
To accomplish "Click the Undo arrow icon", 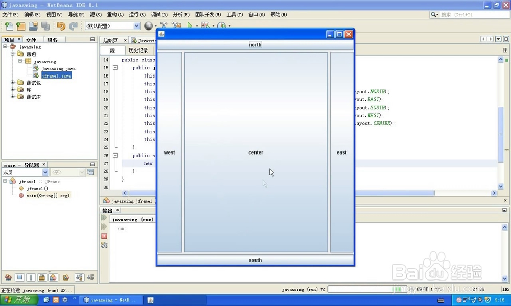I will point(61,26).
